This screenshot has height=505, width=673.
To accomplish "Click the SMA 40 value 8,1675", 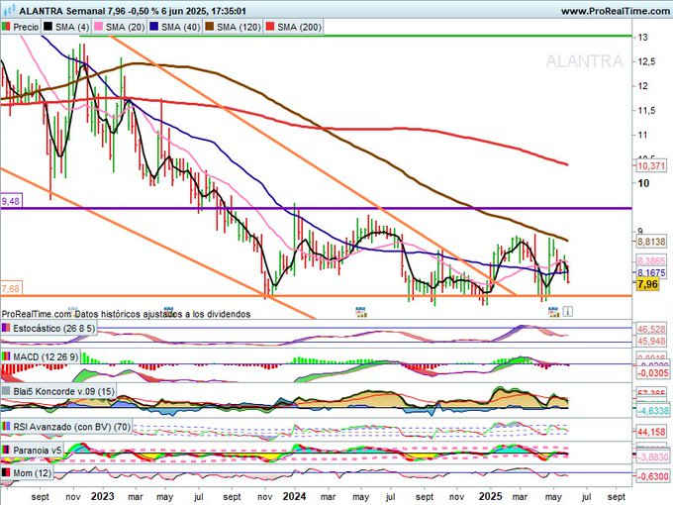I will (x=651, y=272).
